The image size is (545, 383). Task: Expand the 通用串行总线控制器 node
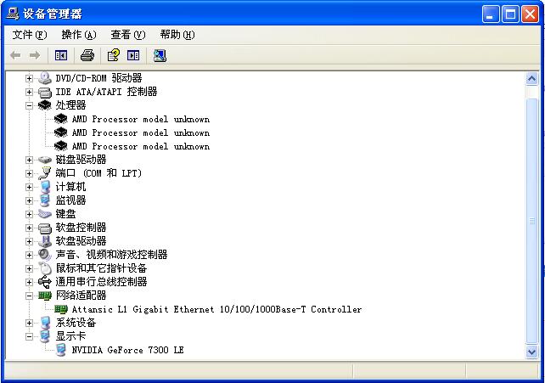click(x=29, y=282)
